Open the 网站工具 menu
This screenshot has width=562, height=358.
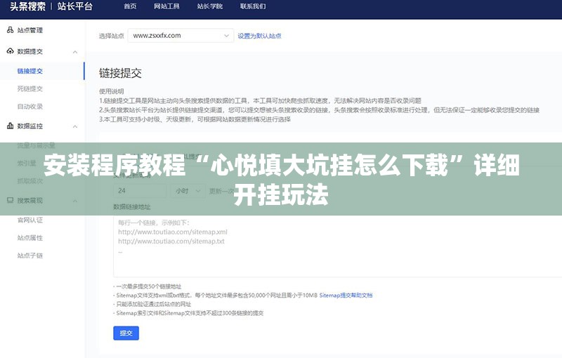pyautogui.click(x=166, y=6)
